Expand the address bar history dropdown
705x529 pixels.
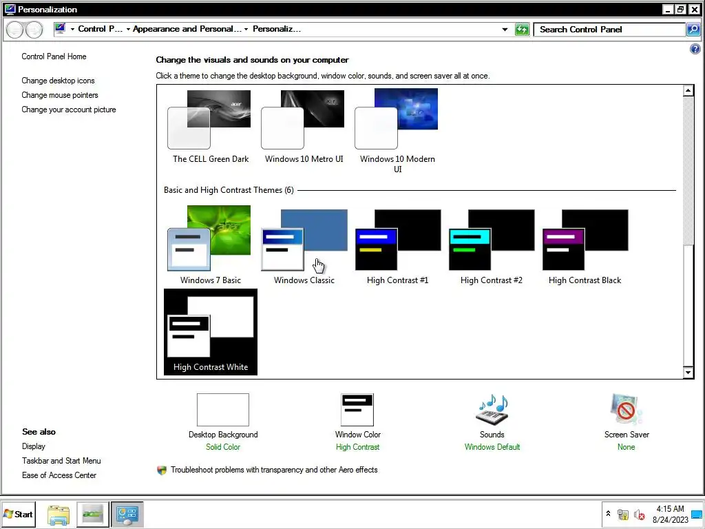pos(505,30)
